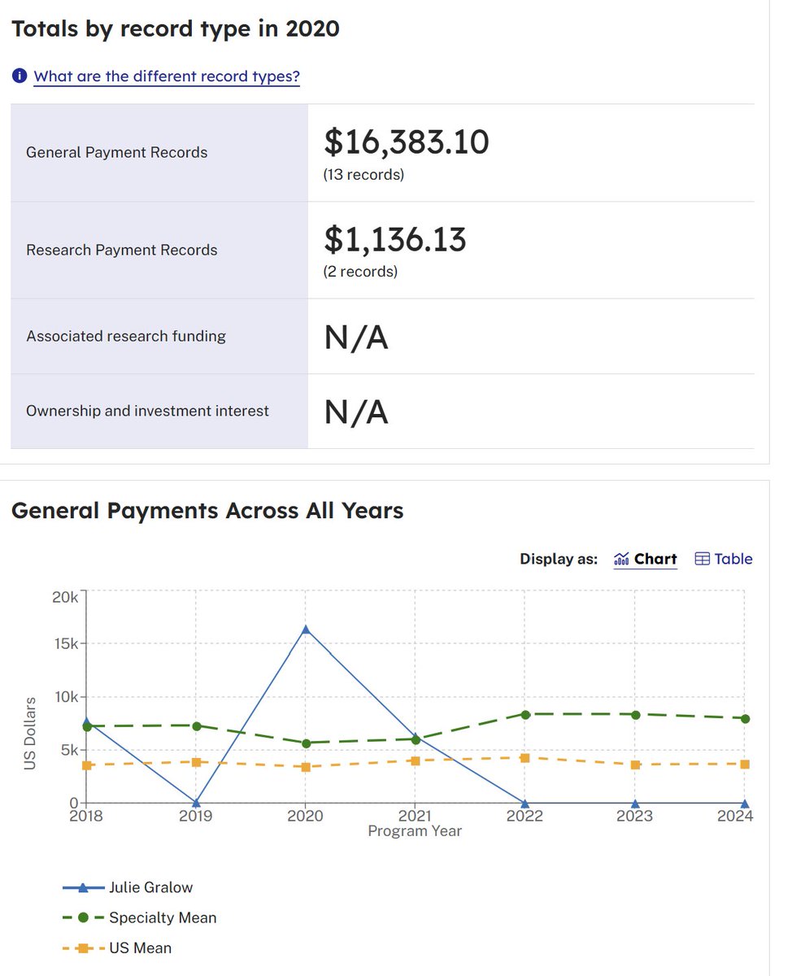Open 'What are the different record types?' link
792x976 pixels.
(x=167, y=76)
